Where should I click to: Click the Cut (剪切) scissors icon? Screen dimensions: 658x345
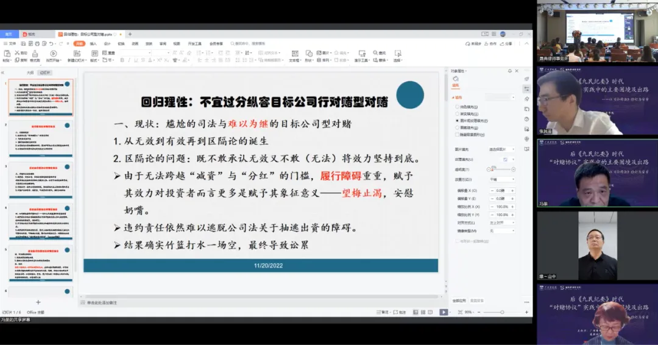[x=17, y=53]
